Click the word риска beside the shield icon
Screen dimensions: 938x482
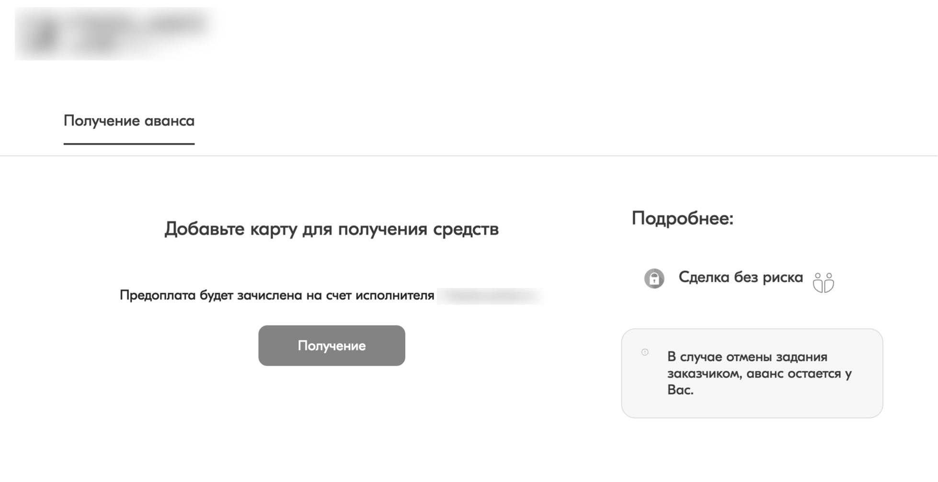[783, 277]
